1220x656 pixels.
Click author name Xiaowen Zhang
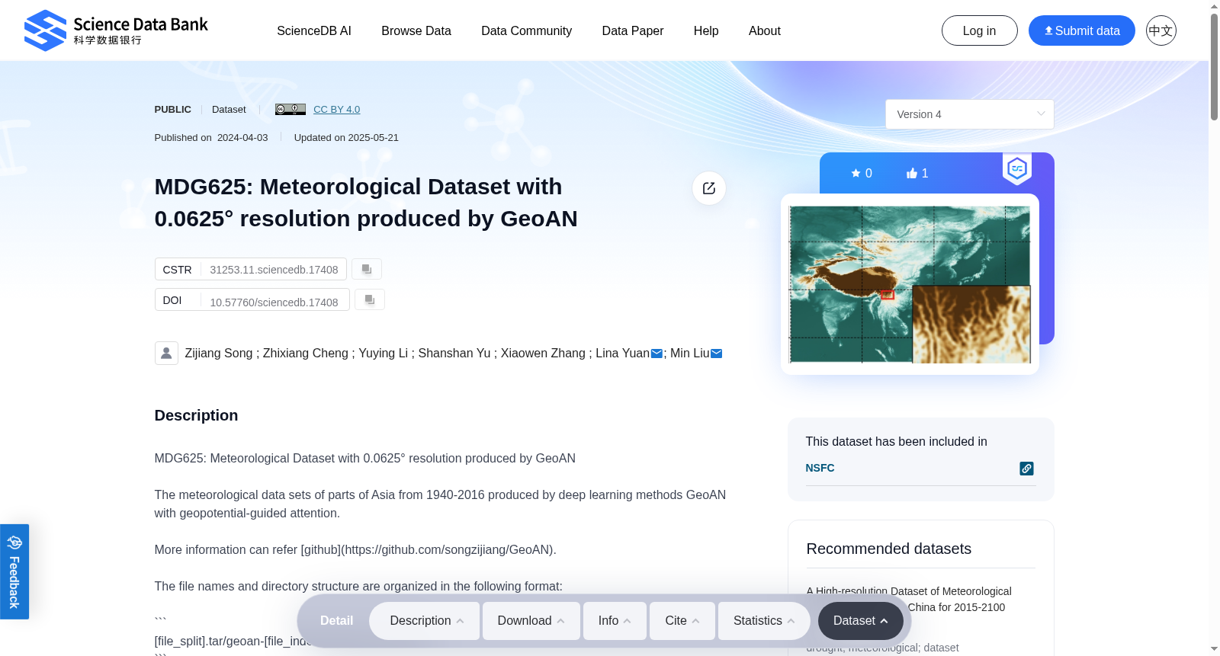(x=543, y=354)
